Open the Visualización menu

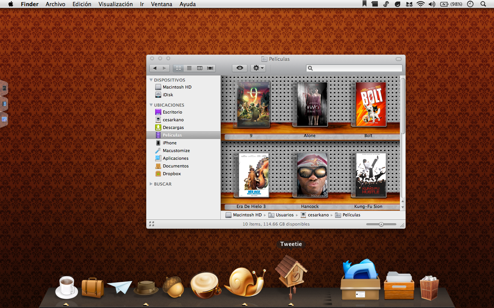[116, 4]
